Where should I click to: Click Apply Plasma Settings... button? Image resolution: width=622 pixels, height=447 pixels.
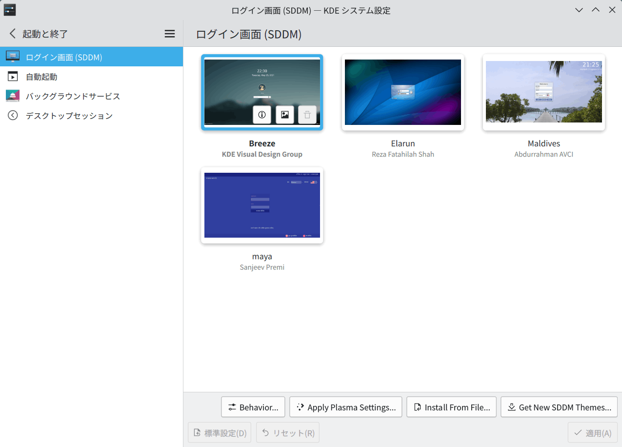(346, 407)
